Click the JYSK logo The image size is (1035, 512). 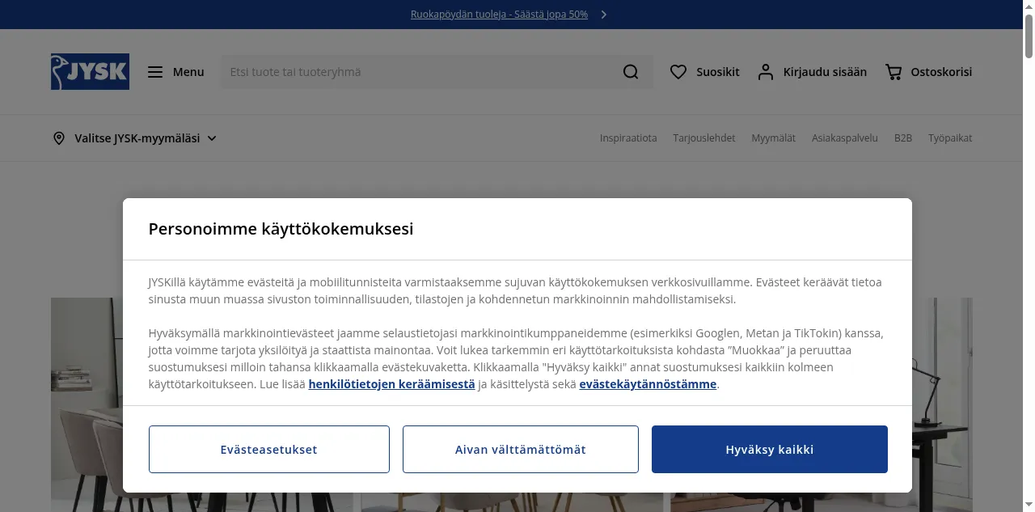tap(90, 72)
